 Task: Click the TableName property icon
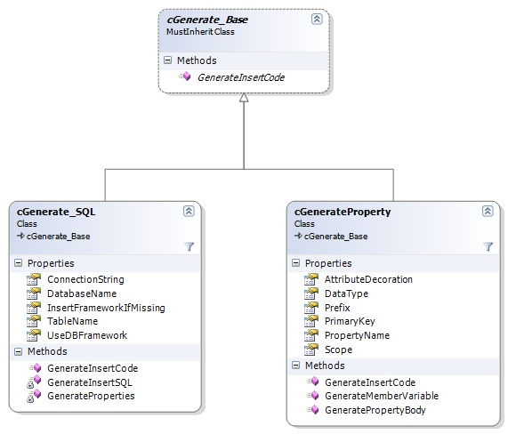pyautogui.click(x=34, y=321)
